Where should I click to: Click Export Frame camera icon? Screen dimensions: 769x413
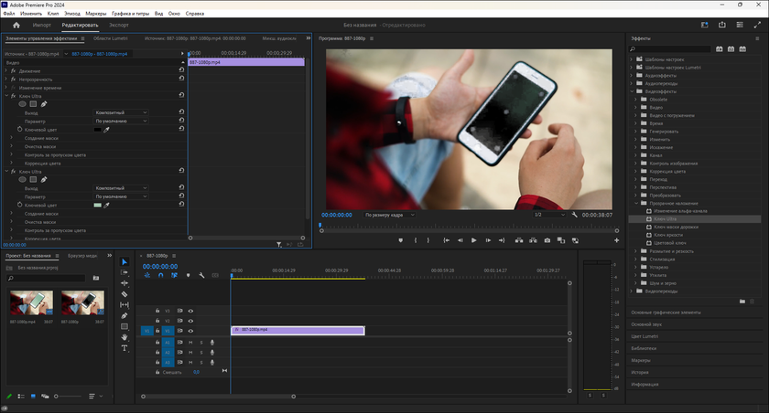tap(547, 240)
